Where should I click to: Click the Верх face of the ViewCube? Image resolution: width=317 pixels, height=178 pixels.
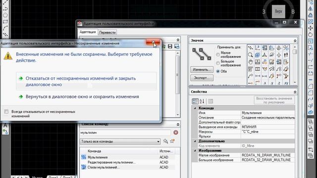(x=278, y=11)
